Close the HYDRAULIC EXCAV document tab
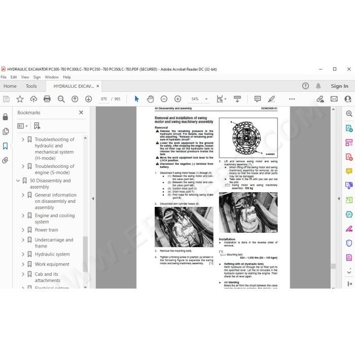This screenshot has height=355, width=355. click(98, 86)
